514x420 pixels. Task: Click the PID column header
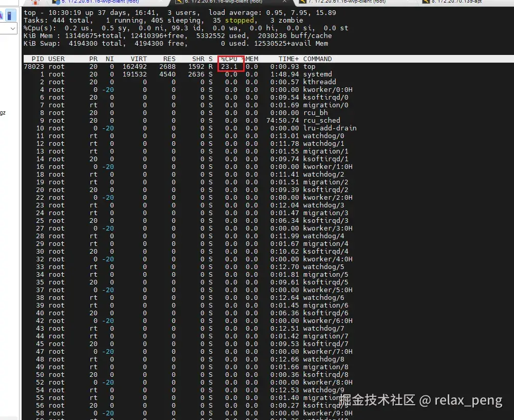[38, 59]
